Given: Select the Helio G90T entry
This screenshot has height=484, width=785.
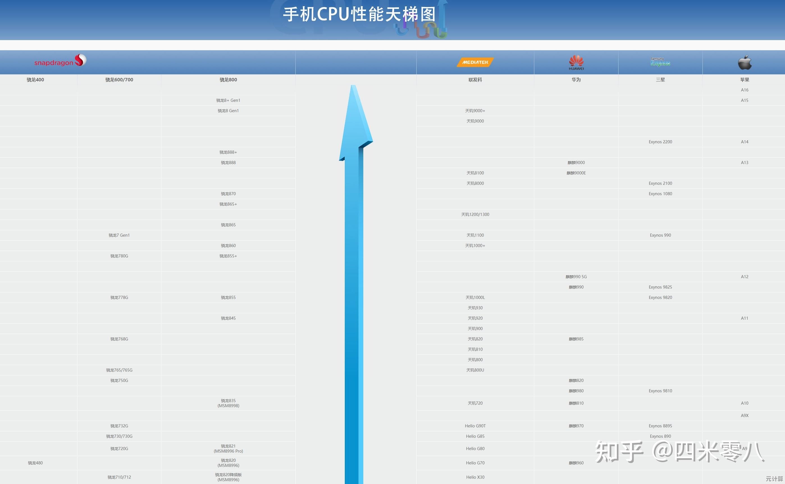Looking at the screenshot, I should pyautogui.click(x=475, y=426).
